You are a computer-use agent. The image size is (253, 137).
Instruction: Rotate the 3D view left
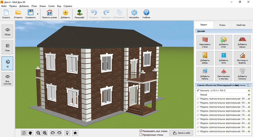coord(53,133)
